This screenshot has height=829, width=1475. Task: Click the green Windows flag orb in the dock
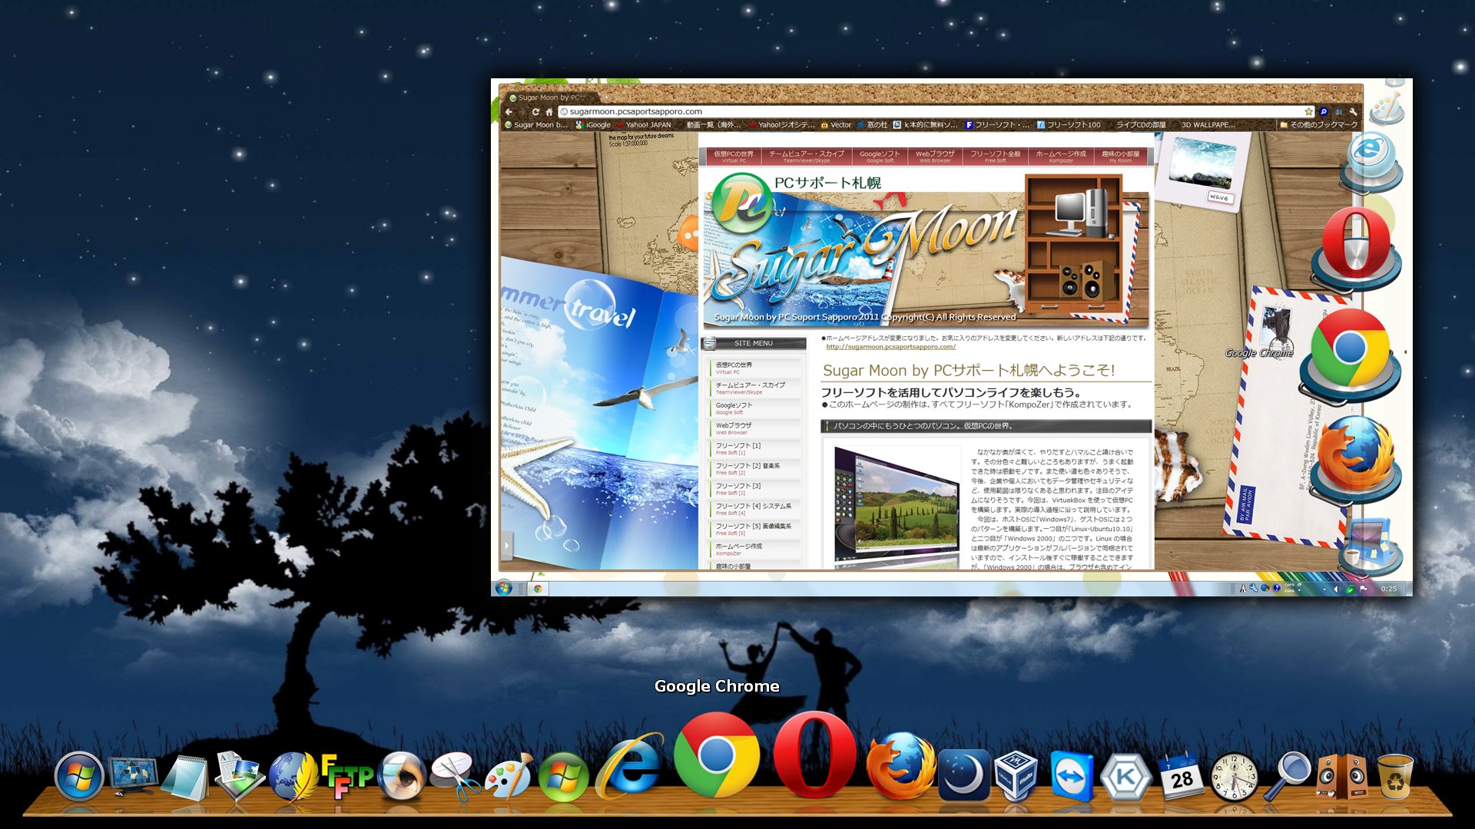[x=563, y=777]
